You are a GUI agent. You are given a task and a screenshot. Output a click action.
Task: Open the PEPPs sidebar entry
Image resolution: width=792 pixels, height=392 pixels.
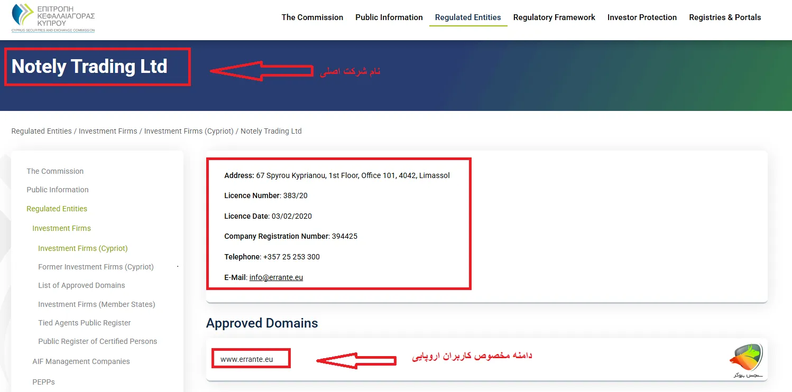tap(43, 381)
